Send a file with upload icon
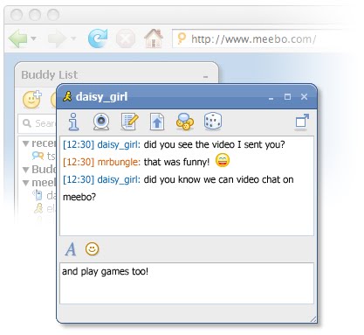Screen dimensions: 364x335 click(157, 122)
